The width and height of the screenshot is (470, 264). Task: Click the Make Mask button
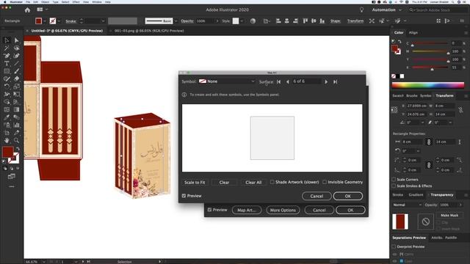(449, 215)
